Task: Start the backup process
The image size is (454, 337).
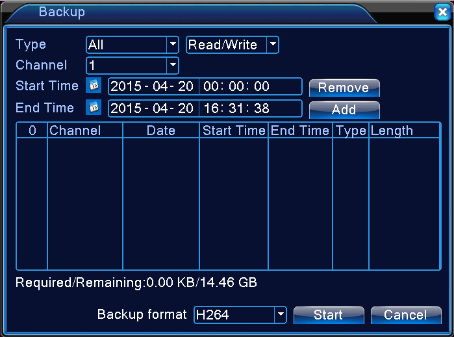Action: 328,315
